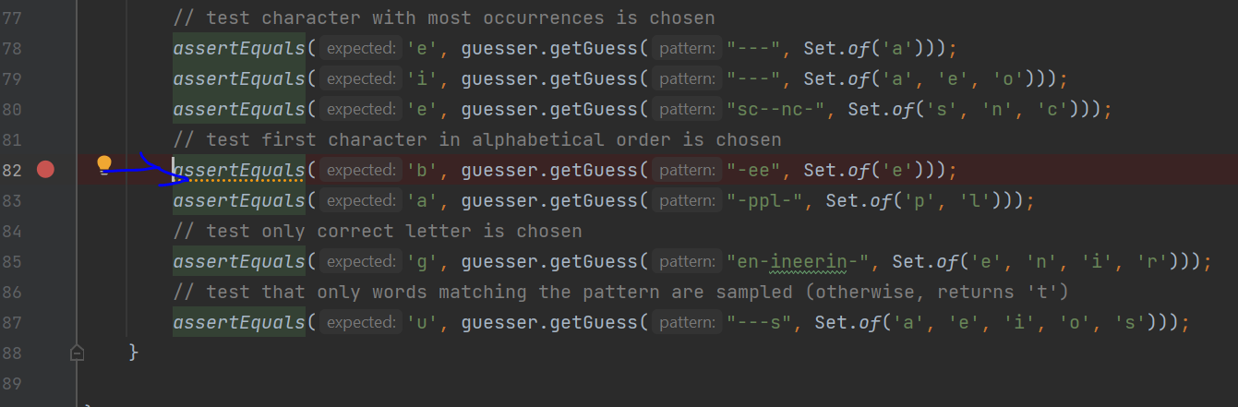The width and height of the screenshot is (1238, 407).
Task: Click the 'pattern:' hint on line 83
Action: 687,200
